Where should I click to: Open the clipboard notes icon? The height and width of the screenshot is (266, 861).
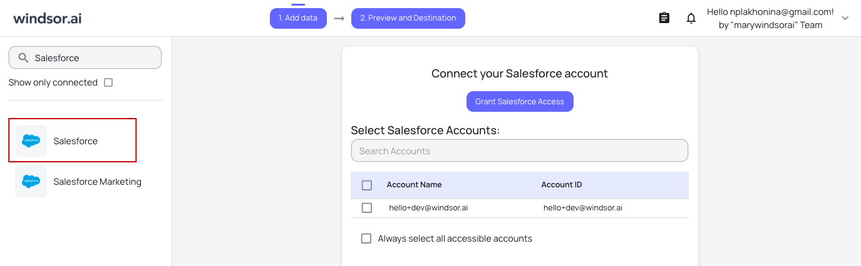point(664,18)
